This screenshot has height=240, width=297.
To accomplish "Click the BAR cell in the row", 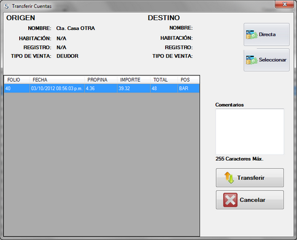I will point(188,88).
